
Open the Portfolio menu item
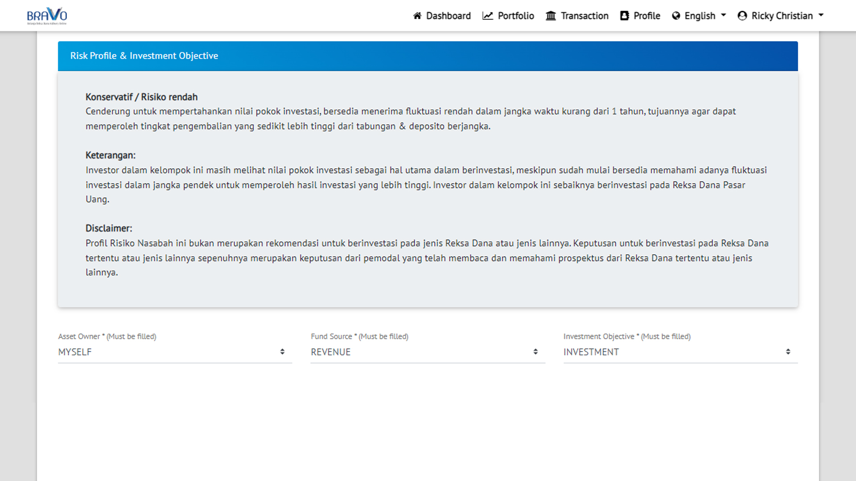point(516,16)
